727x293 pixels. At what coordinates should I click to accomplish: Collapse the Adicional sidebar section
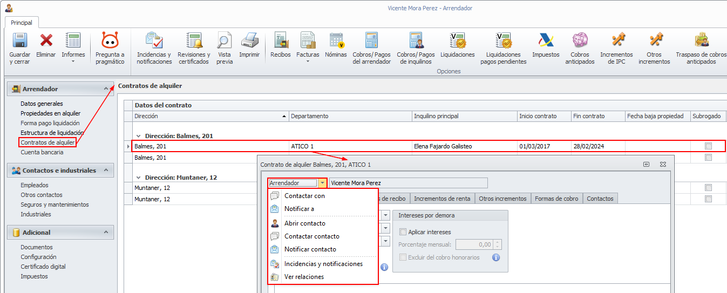point(106,232)
